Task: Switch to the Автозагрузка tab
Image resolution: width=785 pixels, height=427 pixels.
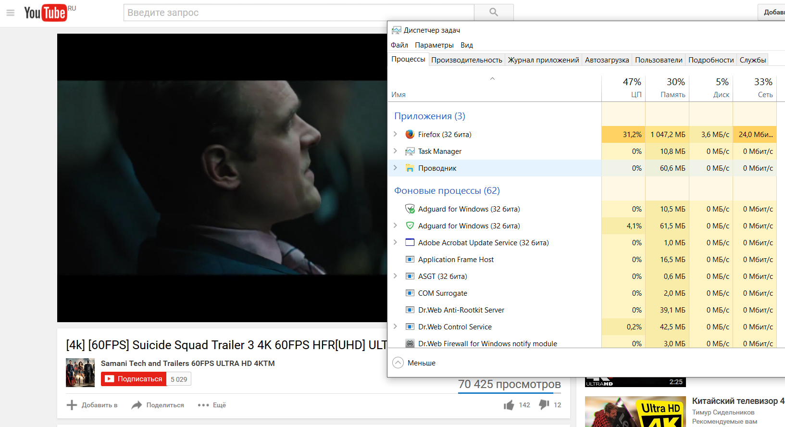Action: (607, 60)
